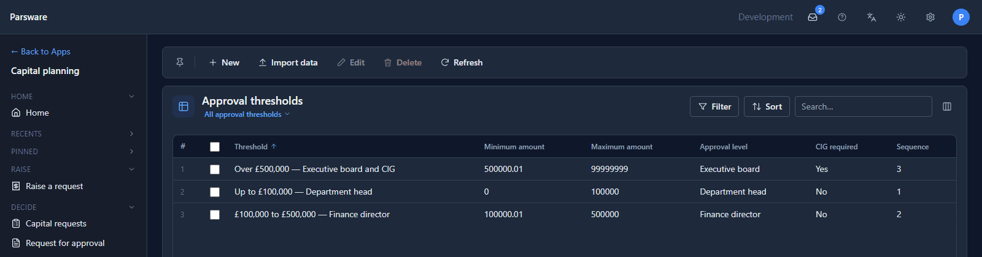This screenshot has width=982, height=257.
Task: Expand the RECENTS sidebar section
Action: tap(73, 133)
